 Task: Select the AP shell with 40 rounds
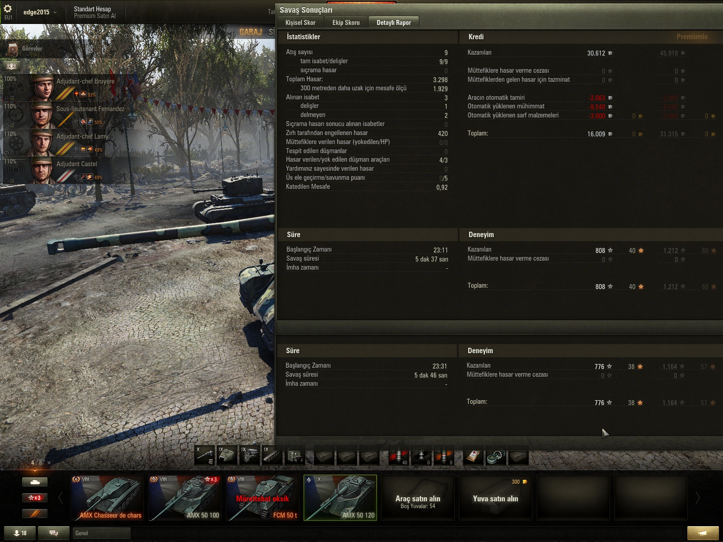(399, 456)
